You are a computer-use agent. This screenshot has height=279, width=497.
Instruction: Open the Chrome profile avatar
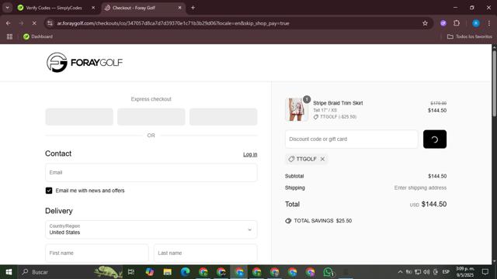476,23
